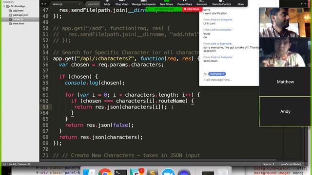Viewport: 312px width, 175px height.
Task: Click Spaces: 2 indentation setting
Action: (x=269, y=164)
